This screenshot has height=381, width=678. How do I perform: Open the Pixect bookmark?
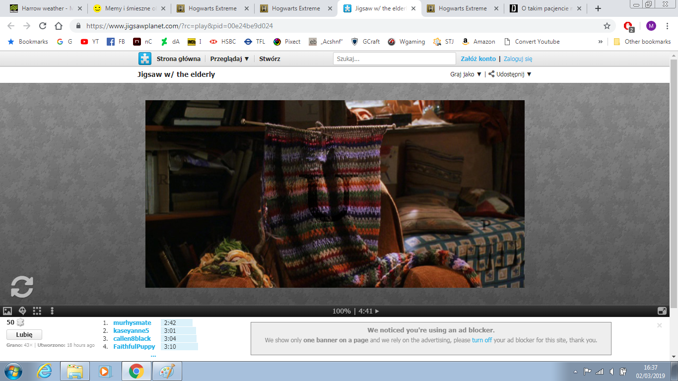tap(287, 42)
